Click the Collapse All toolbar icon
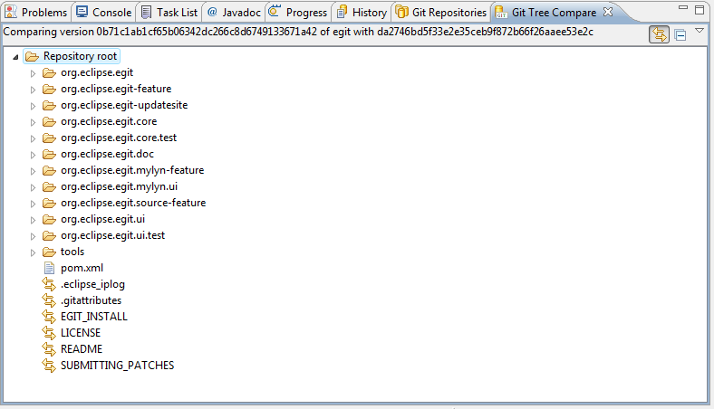The image size is (714, 409). tap(680, 34)
